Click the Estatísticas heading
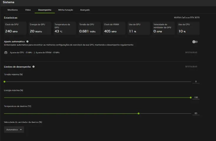Screen dimensions: 216x141 click(x=11, y=18)
